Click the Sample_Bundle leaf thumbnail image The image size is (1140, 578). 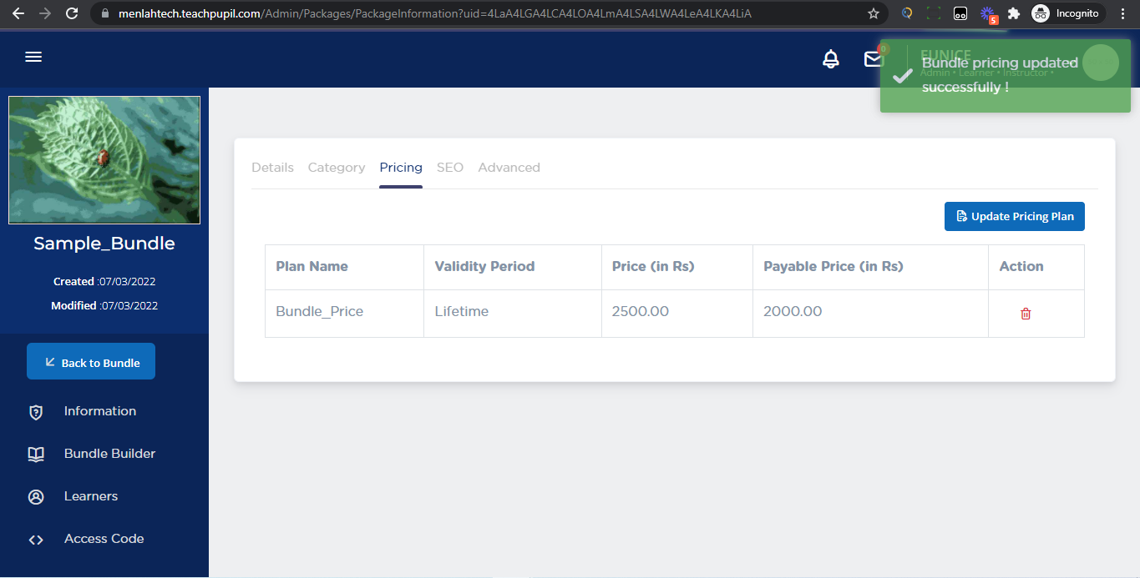click(104, 160)
